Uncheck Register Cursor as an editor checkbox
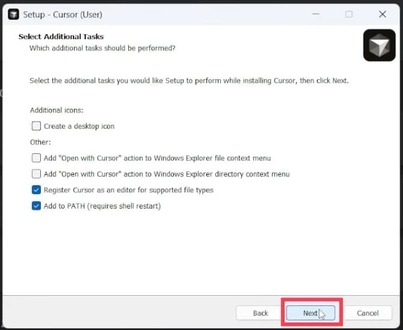The width and height of the screenshot is (403, 330). (x=36, y=190)
